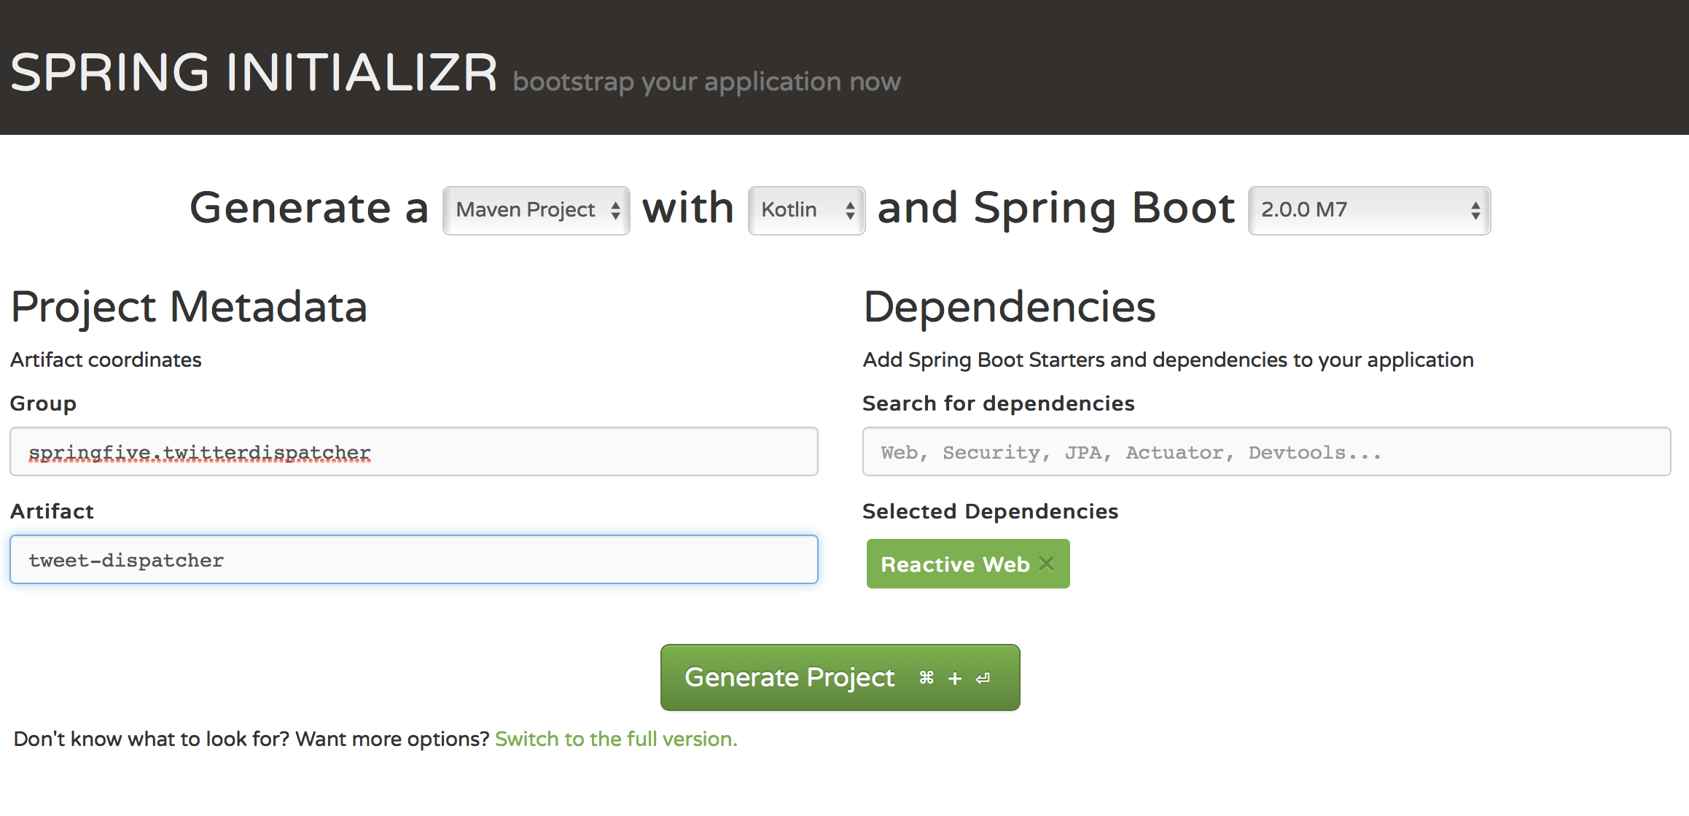Expand the Spring Boot 2.0.0 M7 version dropdown

point(1369,210)
